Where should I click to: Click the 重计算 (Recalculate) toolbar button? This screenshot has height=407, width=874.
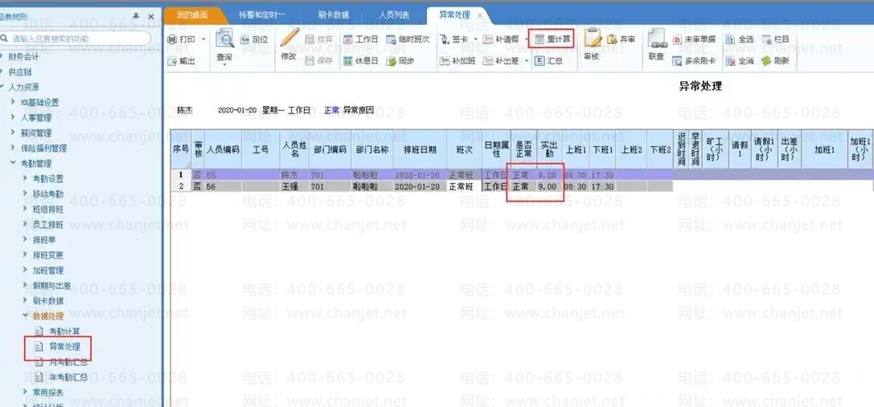[554, 39]
